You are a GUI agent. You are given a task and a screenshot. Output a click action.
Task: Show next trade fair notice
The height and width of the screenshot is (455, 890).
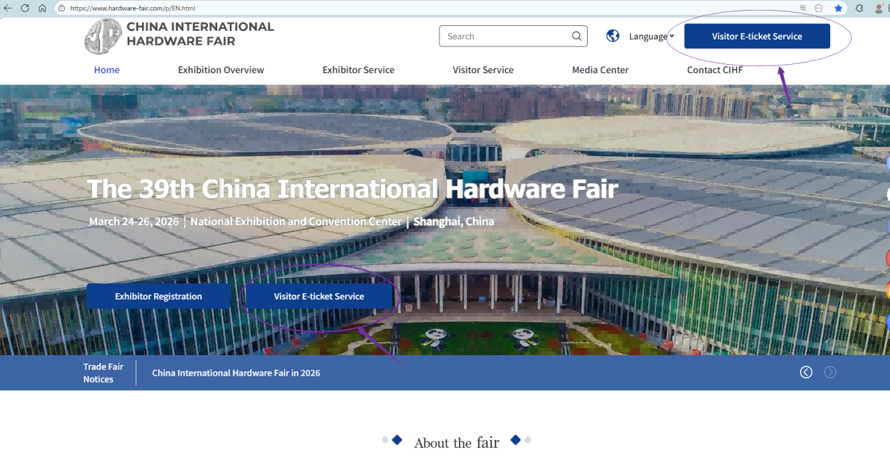point(830,372)
